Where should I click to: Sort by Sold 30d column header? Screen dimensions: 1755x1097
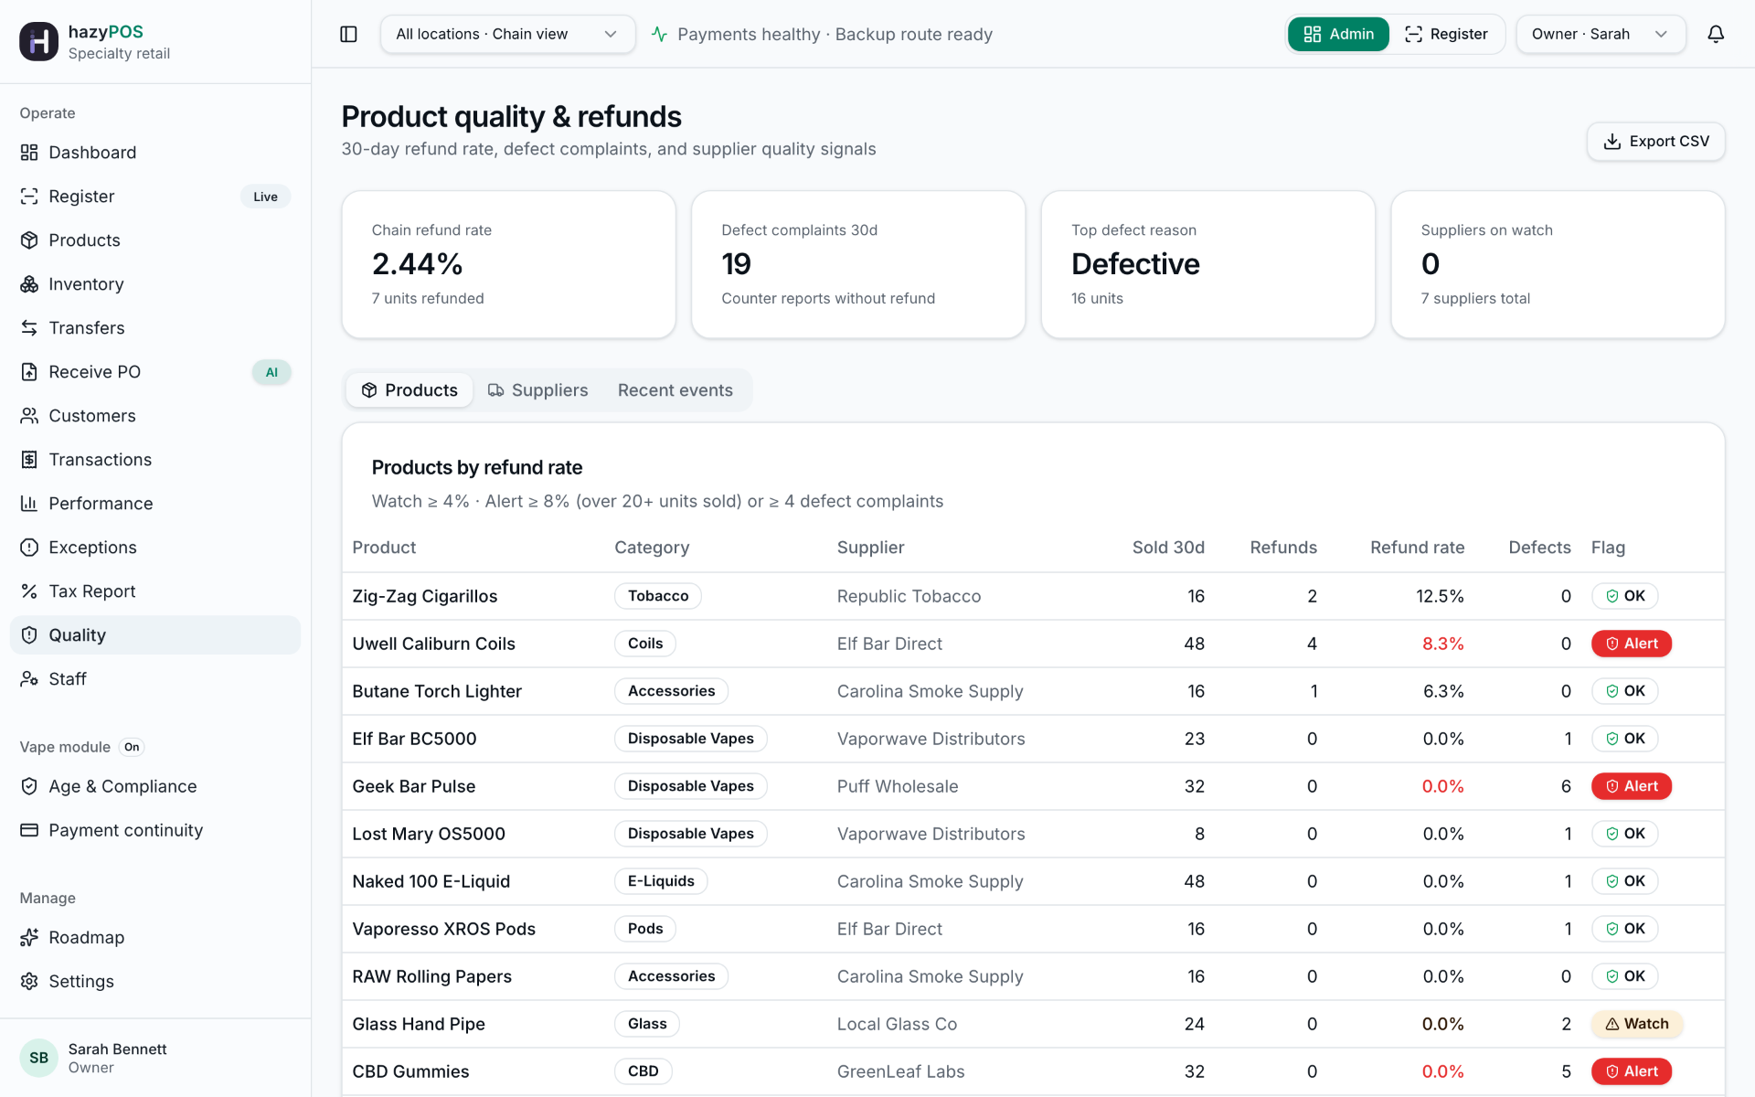tap(1168, 548)
